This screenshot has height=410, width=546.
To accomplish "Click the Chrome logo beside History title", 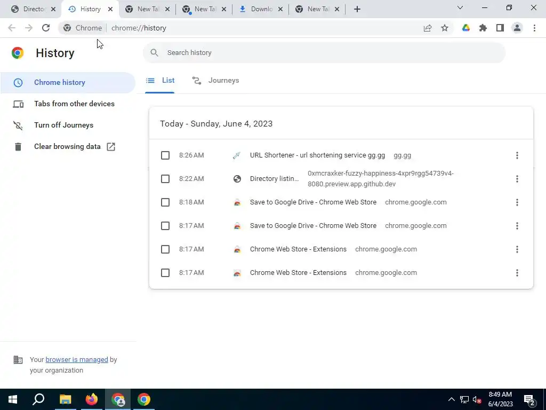I will coord(18,53).
